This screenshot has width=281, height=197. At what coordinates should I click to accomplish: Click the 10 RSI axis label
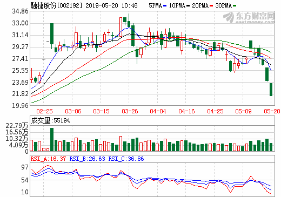tap(25, 192)
